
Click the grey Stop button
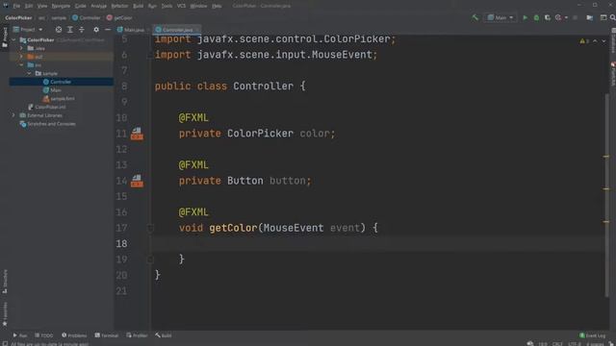[576, 17]
